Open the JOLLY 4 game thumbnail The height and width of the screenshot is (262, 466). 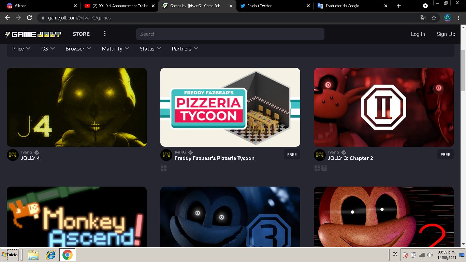point(77,107)
